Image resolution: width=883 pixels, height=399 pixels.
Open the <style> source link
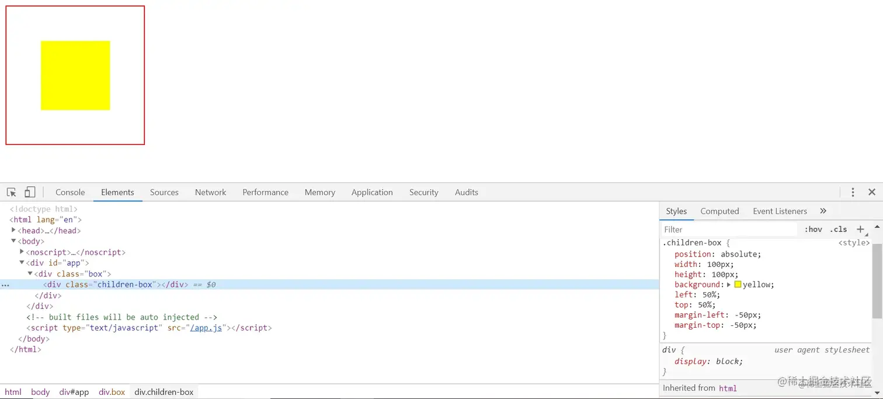click(x=854, y=243)
